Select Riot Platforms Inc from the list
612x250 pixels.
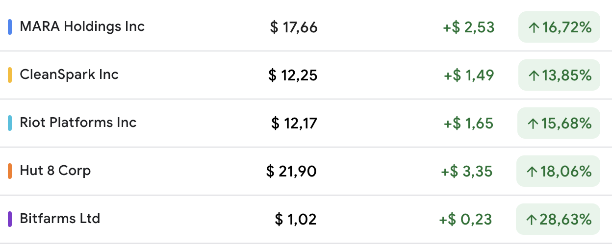(x=78, y=123)
